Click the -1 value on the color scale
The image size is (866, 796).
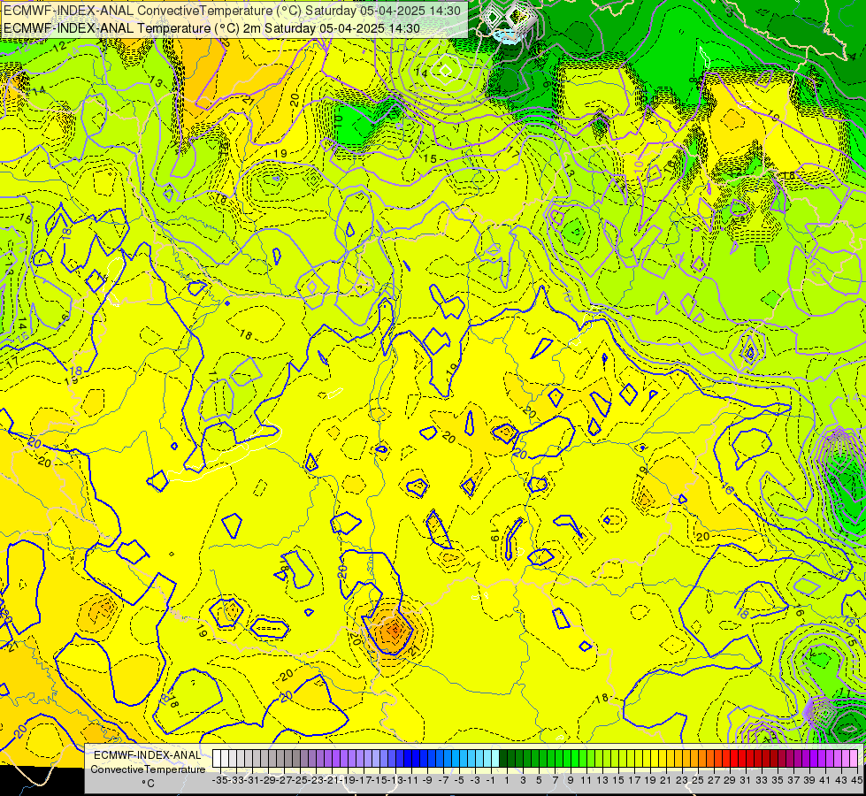pyautogui.click(x=490, y=780)
